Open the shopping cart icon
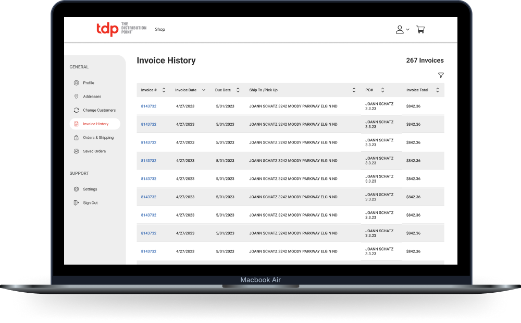The image size is (521, 323). (x=420, y=30)
